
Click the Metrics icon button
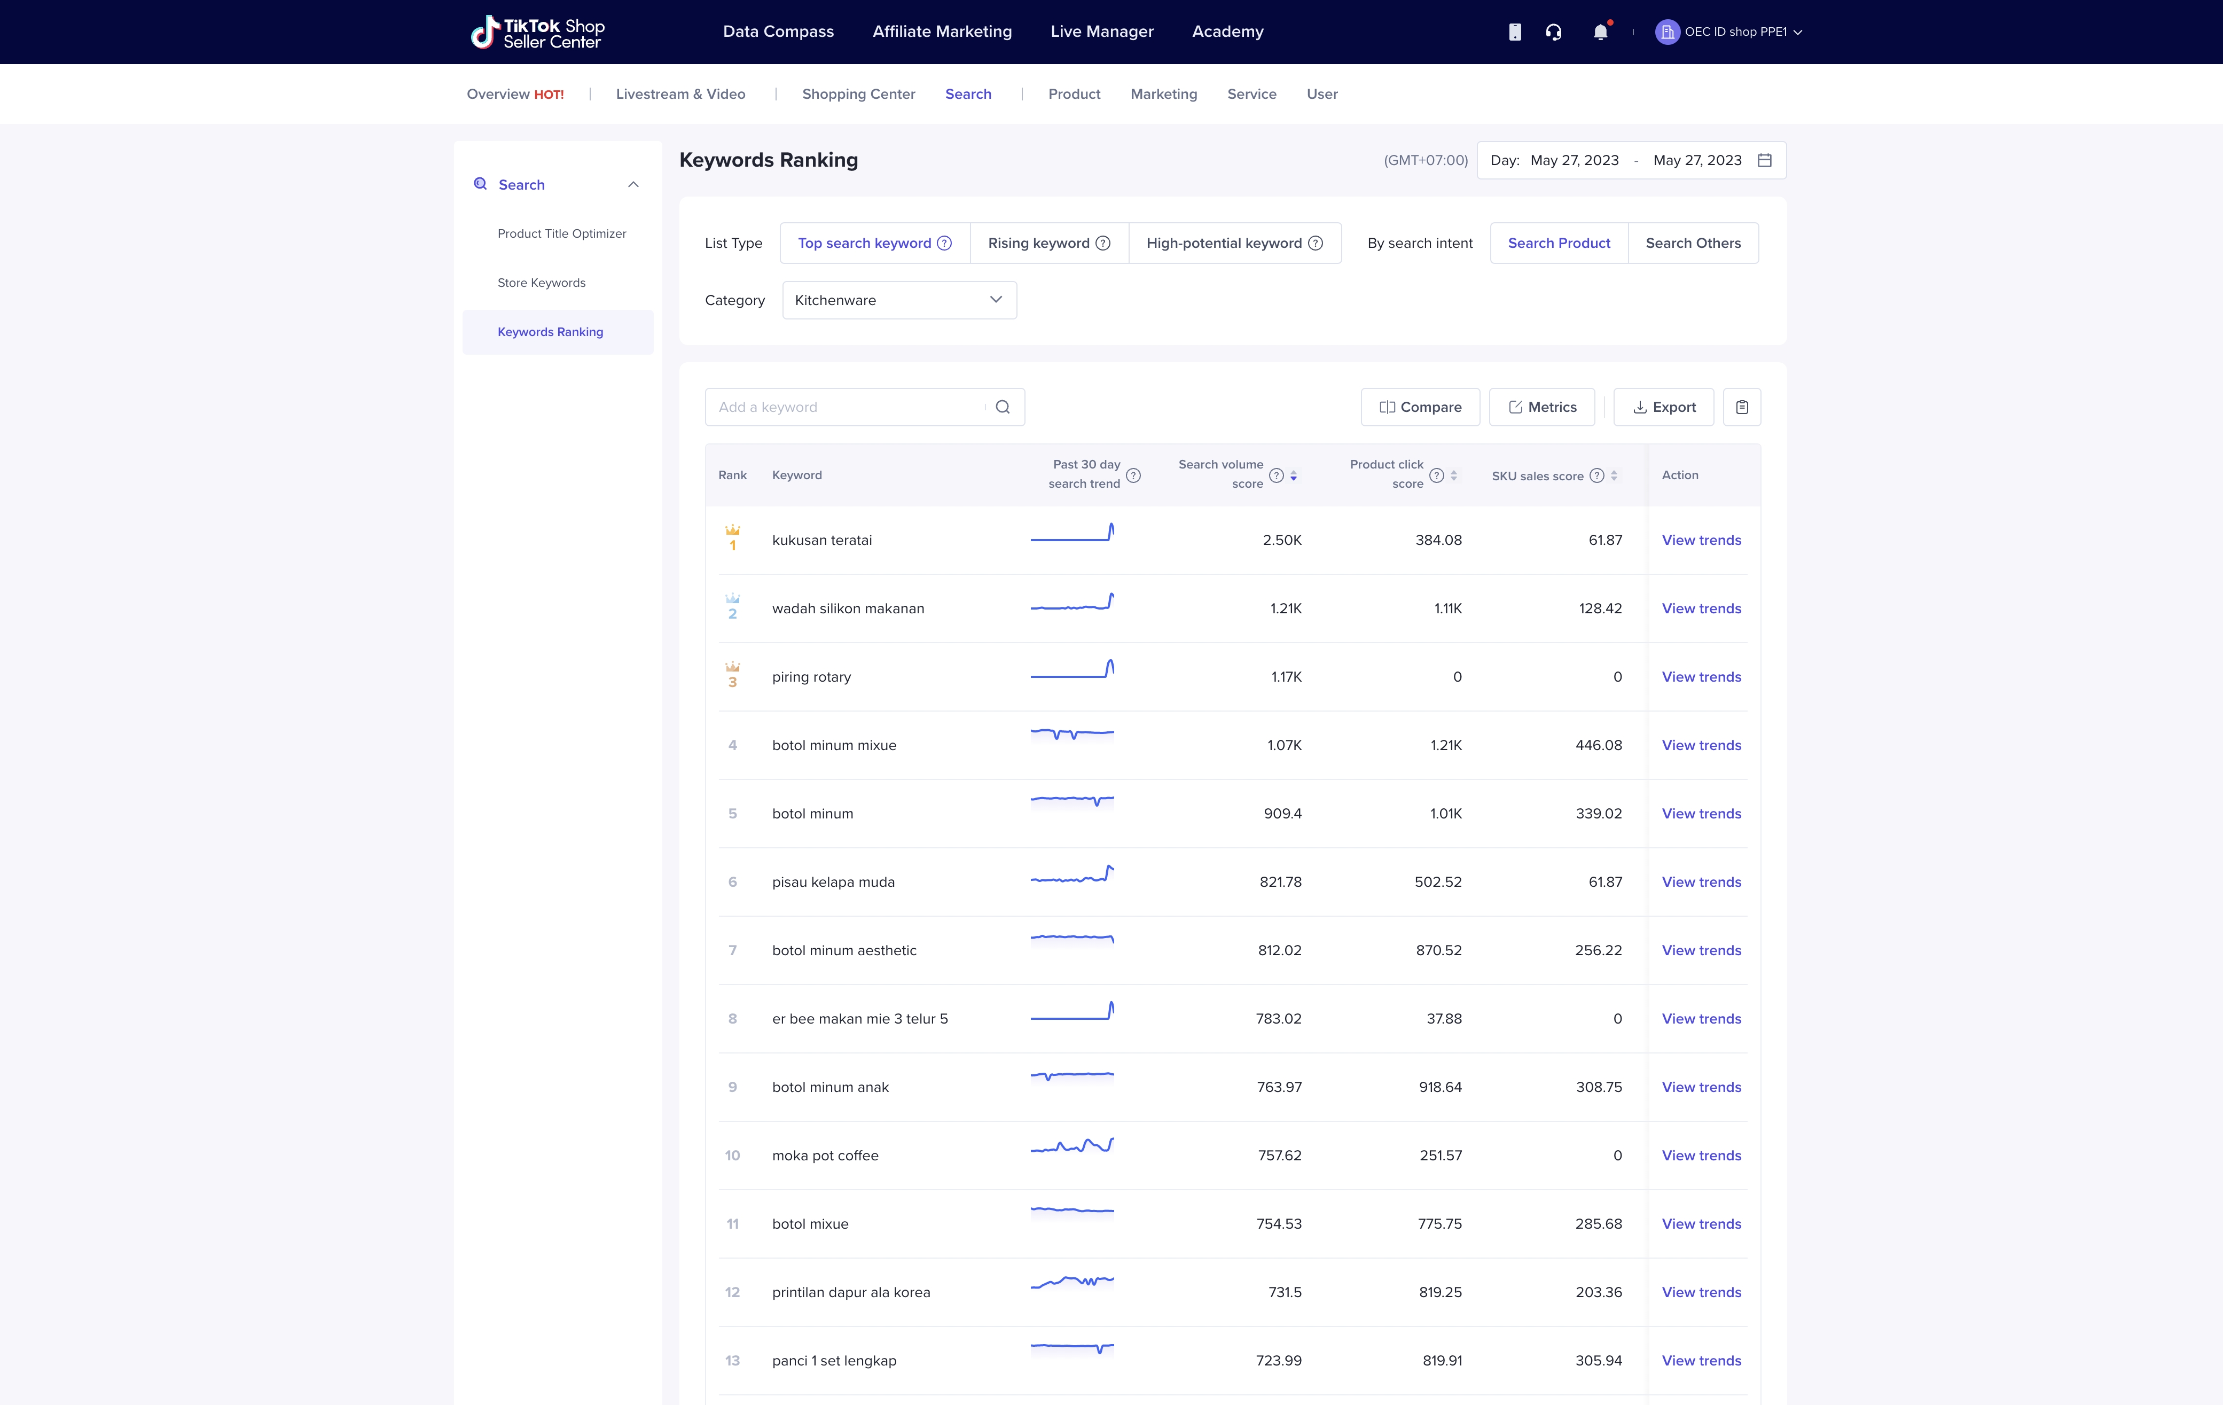pyautogui.click(x=1539, y=407)
